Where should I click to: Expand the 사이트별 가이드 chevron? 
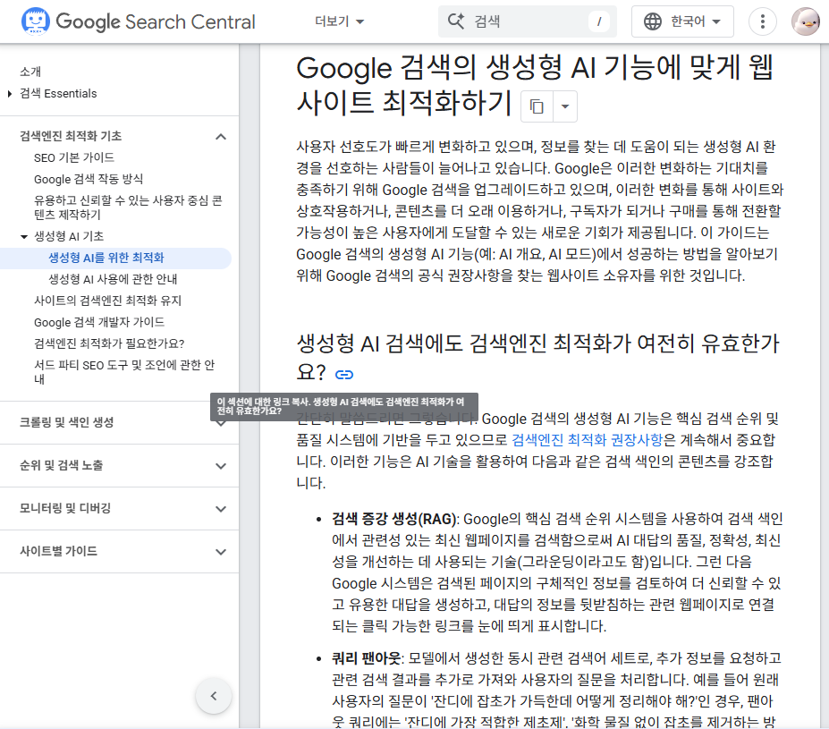(221, 551)
